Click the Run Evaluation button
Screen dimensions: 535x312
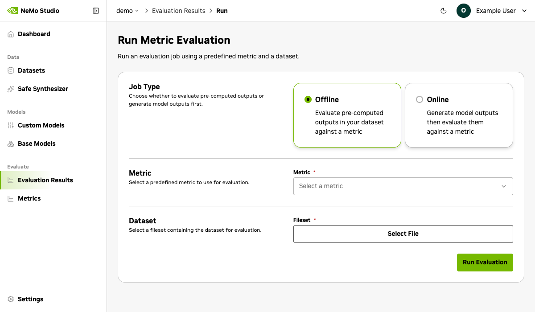[485, 262]
